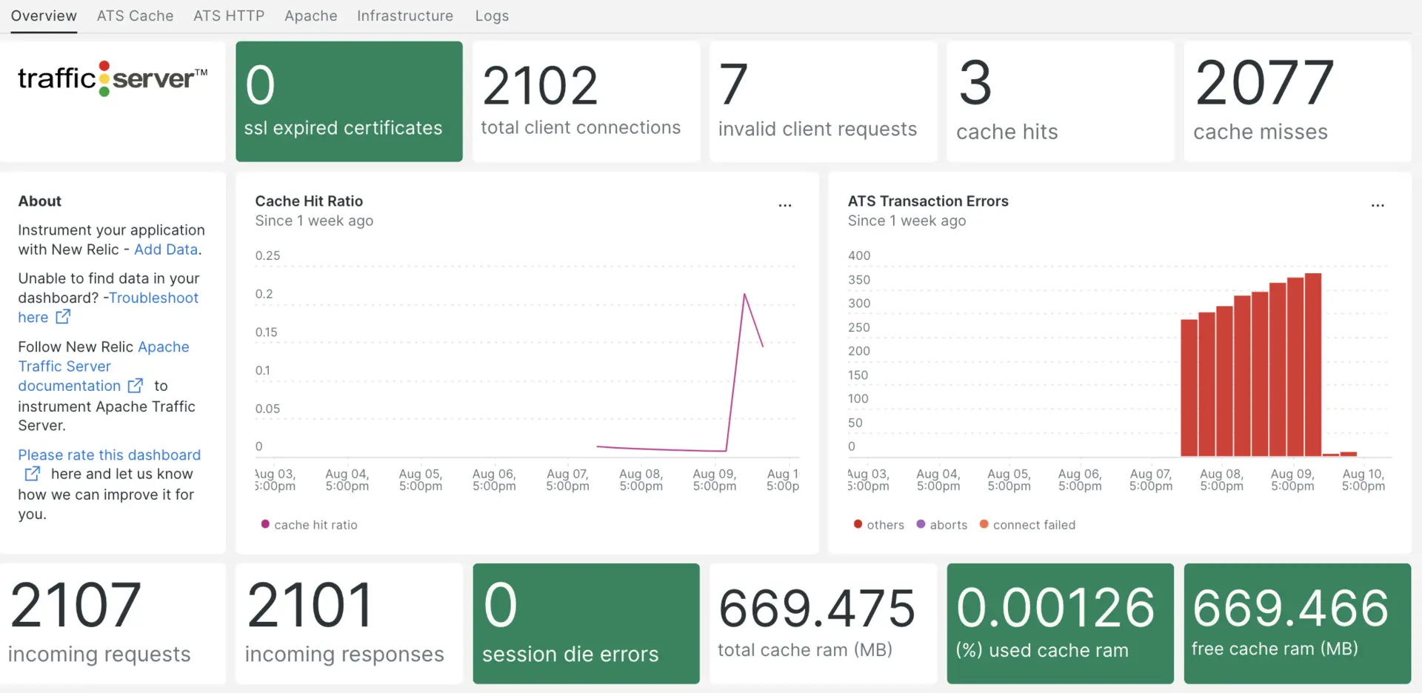Open the Cache Hit Ratio options menu

[784, 205]
